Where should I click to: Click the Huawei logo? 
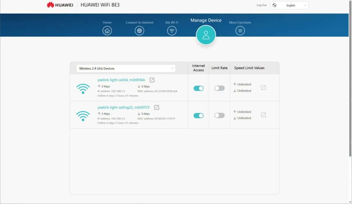pyautogui.click(x=60, y=5)
